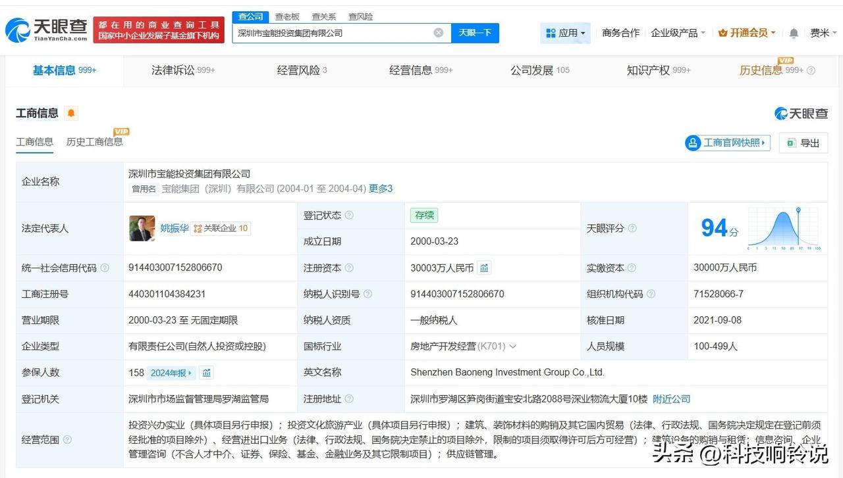Click the 天眼一下 search button
Screen dimensions: 843x478
(x=475, y=33)
